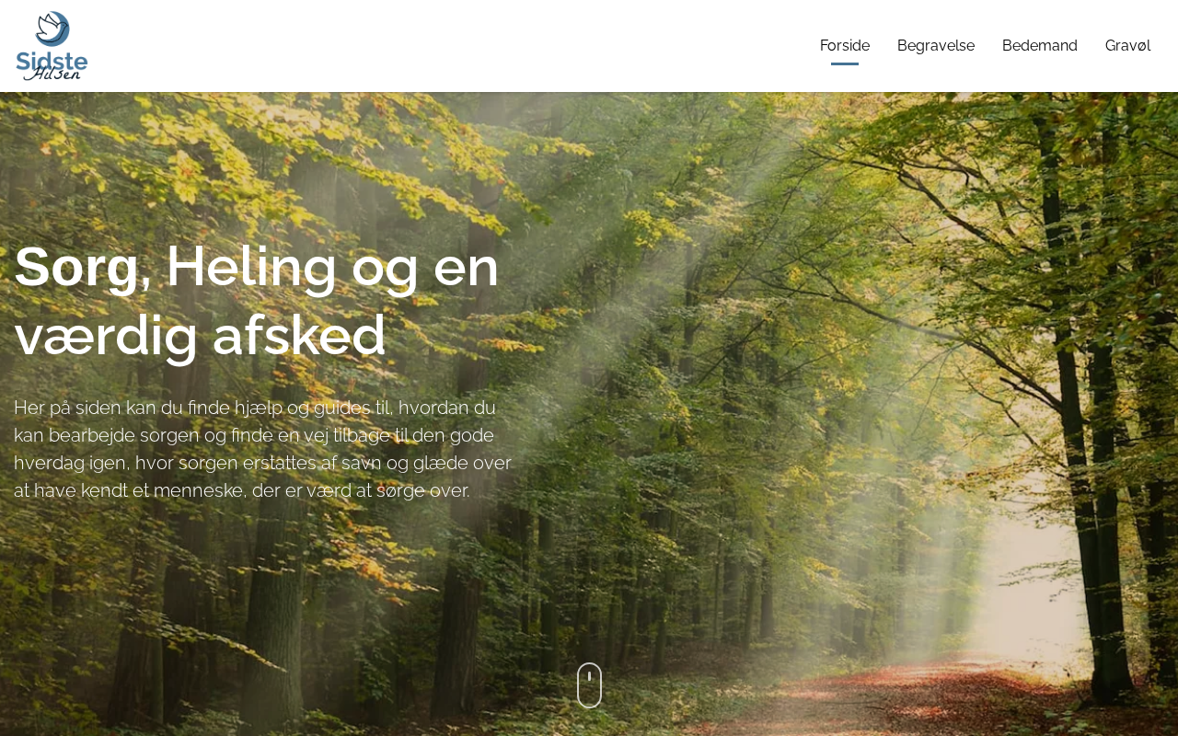The image size is (1178, 736).
Task: Click the scroll-down mouse icon
Action: coord(589,685)
